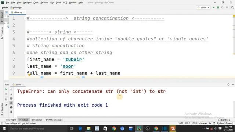
Task: Hide the Run panel with minimize dash
Action: pos(233,85)
